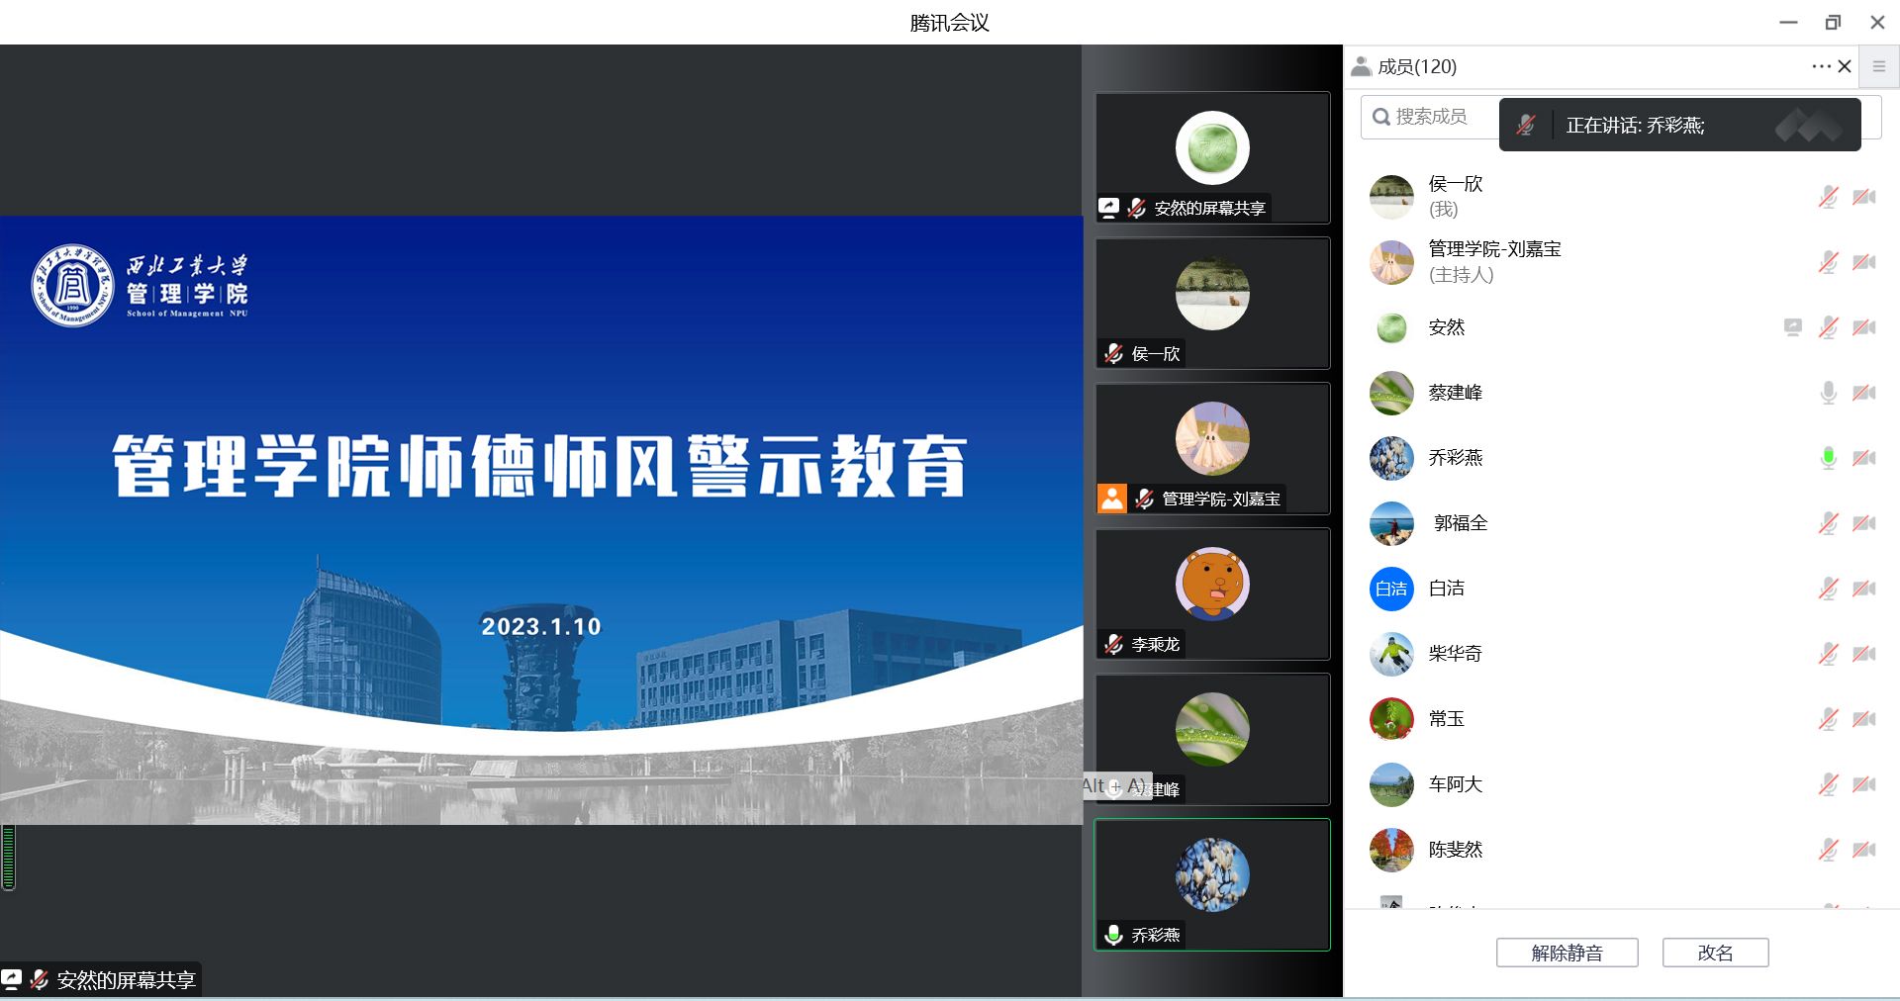Click 蔡建峰's microphone icon in member list
The image size is (1900, 1001).
click(x=1828, y=393)
